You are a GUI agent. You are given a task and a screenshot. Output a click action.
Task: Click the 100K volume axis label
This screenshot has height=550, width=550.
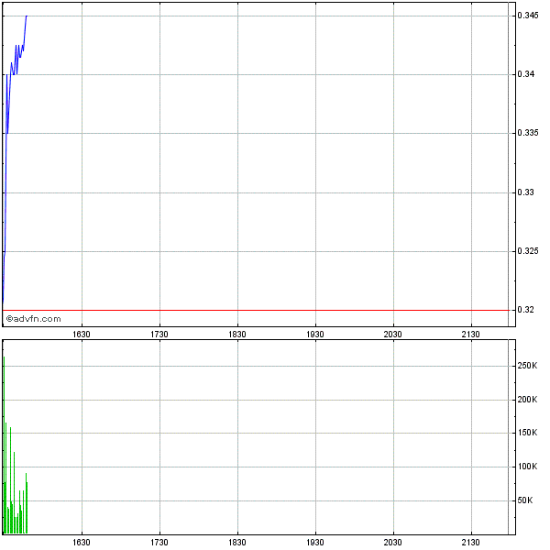(x=527, y=467)
